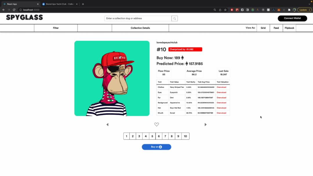The image size is (313, 176).
Task: Go to previous NFT with left arrow
Action: pyautogui.click(x=108, y=125)
